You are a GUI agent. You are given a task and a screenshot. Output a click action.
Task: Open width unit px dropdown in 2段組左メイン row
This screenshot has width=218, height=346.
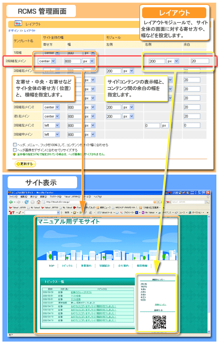pos(88,61)
